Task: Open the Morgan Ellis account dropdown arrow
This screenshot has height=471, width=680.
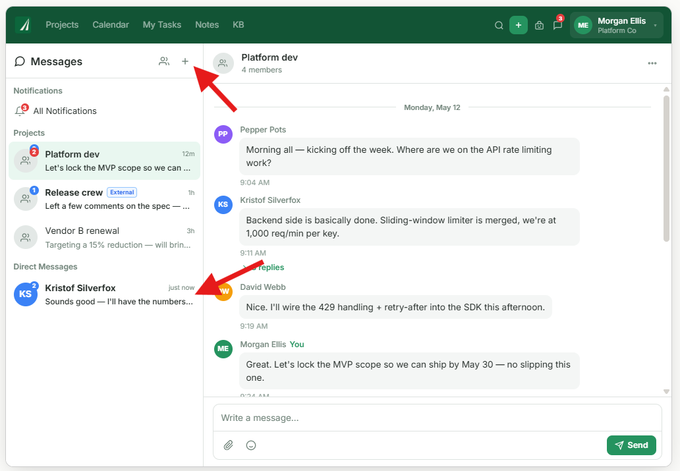Action: [x=655, y=25]
